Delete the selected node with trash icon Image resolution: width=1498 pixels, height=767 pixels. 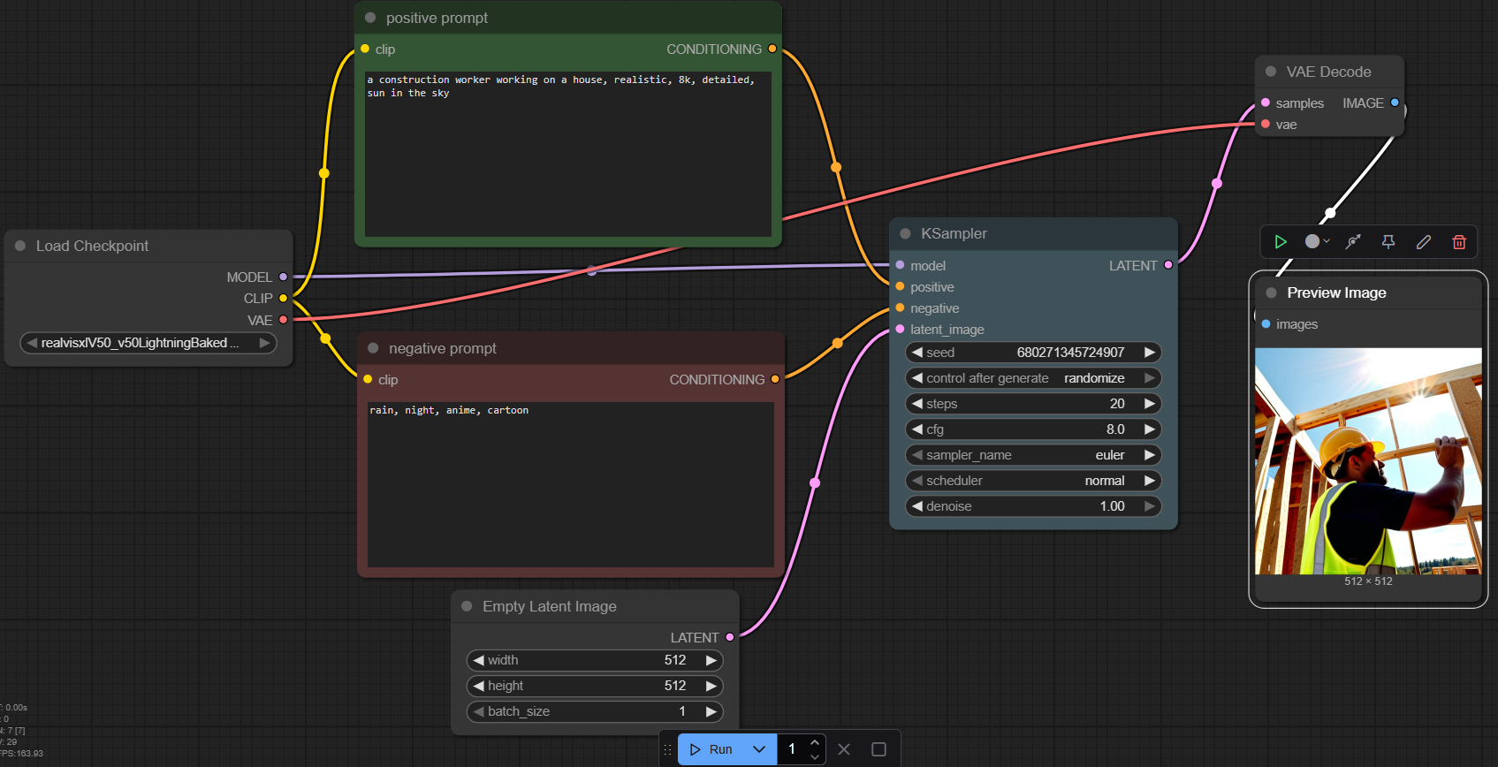pyautogui.click(x=1459, y=241)
